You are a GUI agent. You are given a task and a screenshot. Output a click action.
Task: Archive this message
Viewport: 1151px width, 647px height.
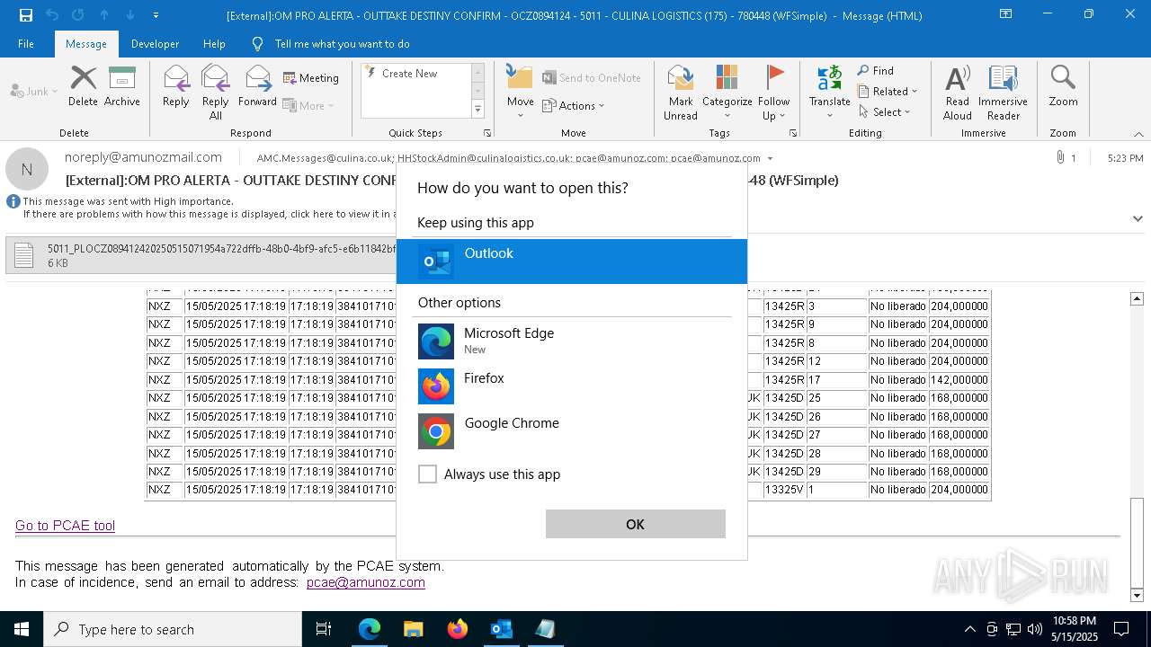click(x=122, y=86)
